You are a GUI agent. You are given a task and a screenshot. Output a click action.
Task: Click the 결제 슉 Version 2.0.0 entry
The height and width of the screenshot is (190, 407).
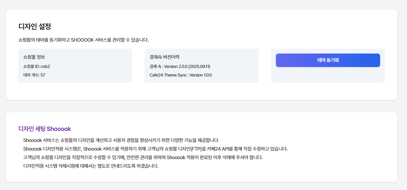[x=180, y=66]
